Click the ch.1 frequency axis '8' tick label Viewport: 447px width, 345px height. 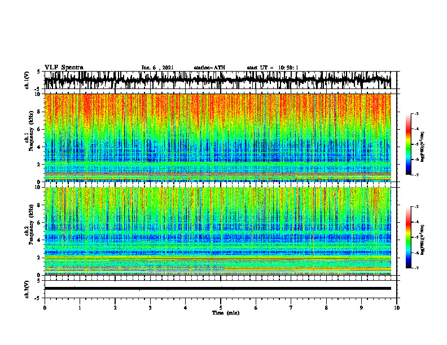40,112
